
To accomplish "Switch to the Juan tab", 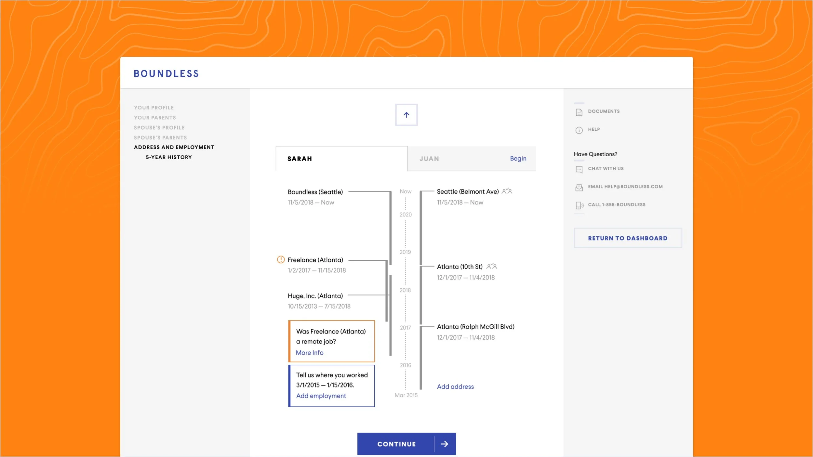I will [429, 159].
